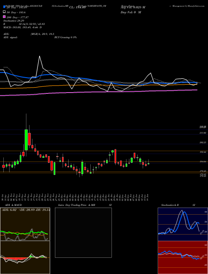Click the 'BUY Growing @ 3%' signal text
This screenshot has width=208, height=274.
65,37
